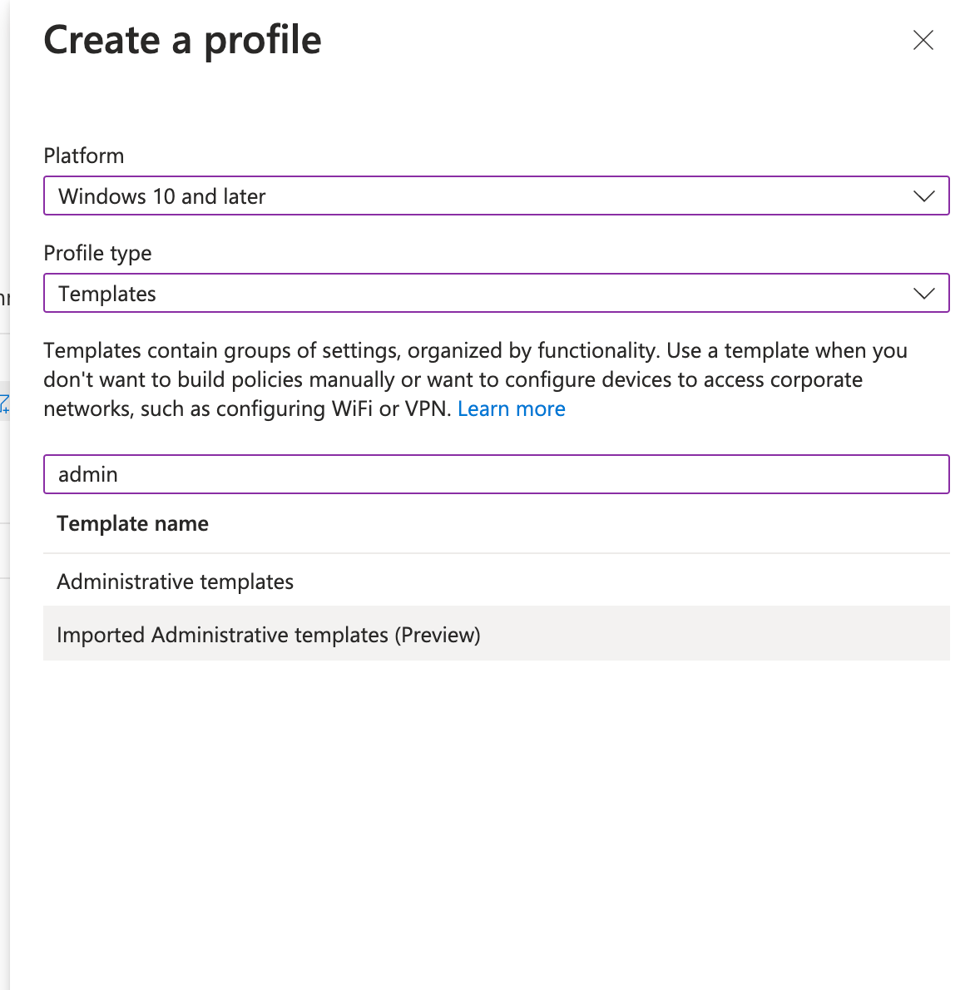Click the templates description paragraph
The width and height of the screenshot is (975, 990).
(x=474, y=379)
